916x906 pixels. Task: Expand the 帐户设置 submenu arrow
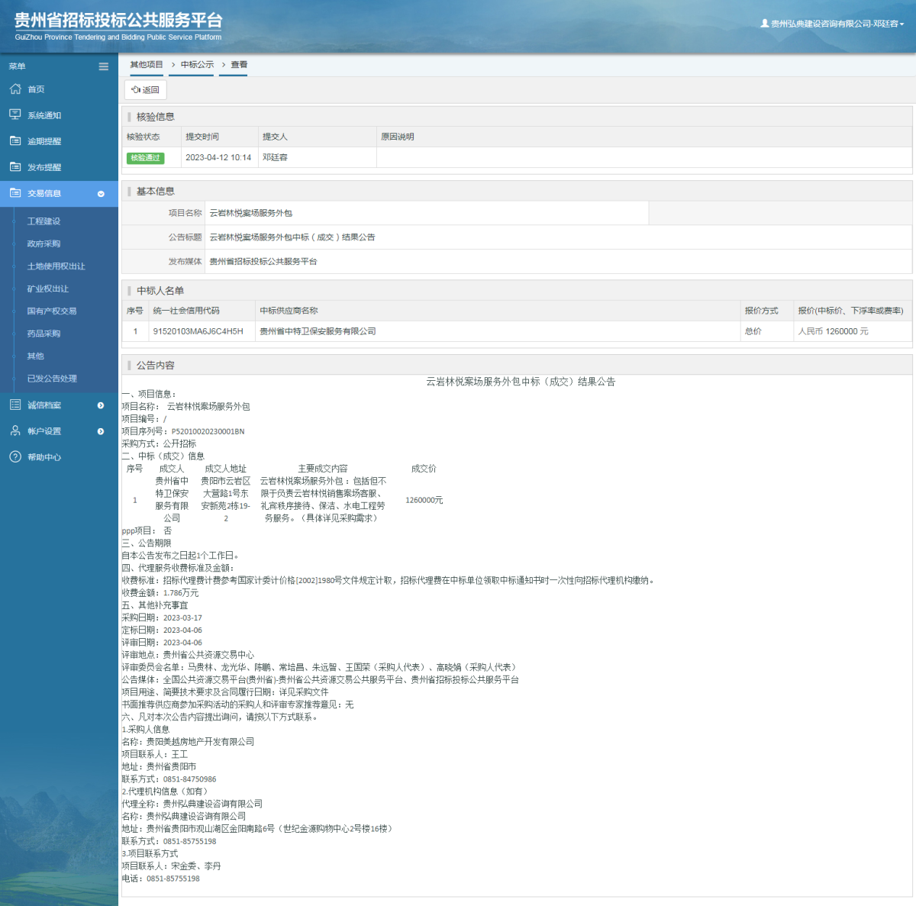101,431
